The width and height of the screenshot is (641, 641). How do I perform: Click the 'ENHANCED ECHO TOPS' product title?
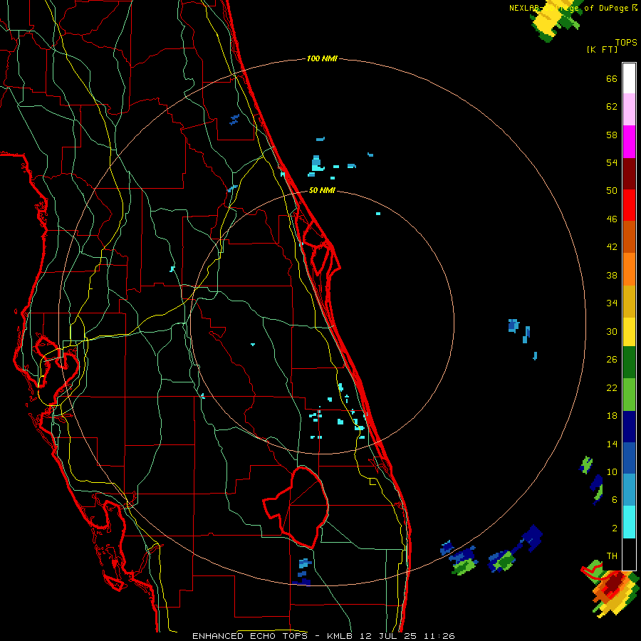coord(250,636)
